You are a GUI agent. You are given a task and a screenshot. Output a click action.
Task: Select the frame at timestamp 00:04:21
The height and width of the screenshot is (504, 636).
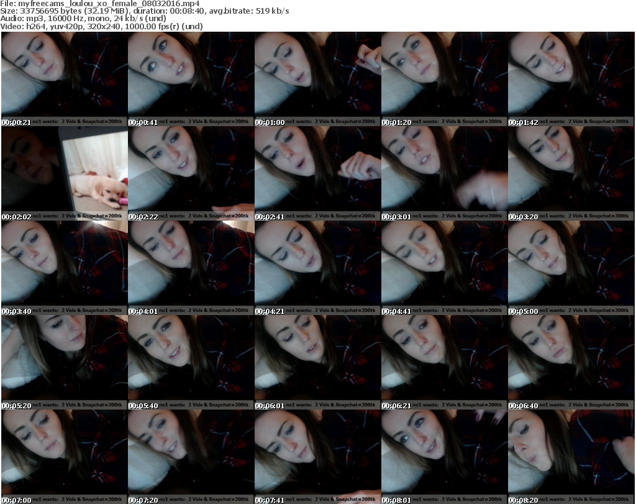[x=317, y=268]
